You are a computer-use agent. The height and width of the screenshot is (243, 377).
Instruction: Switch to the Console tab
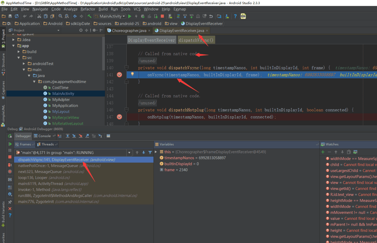coord(44,136)
